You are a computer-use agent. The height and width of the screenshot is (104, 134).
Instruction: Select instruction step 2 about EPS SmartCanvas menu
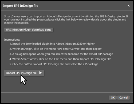(x=56, y=49)
